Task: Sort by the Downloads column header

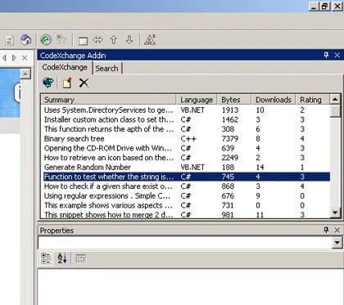Action: (x=274, y=100)
